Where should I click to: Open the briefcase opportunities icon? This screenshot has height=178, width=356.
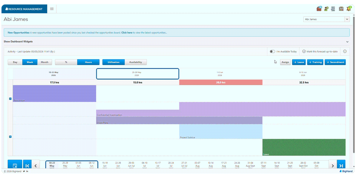(319, 9)
